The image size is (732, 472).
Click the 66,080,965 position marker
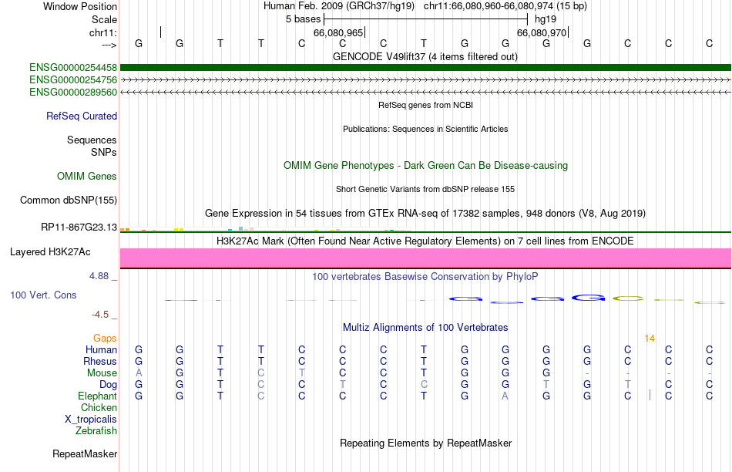tap(338, 32)
